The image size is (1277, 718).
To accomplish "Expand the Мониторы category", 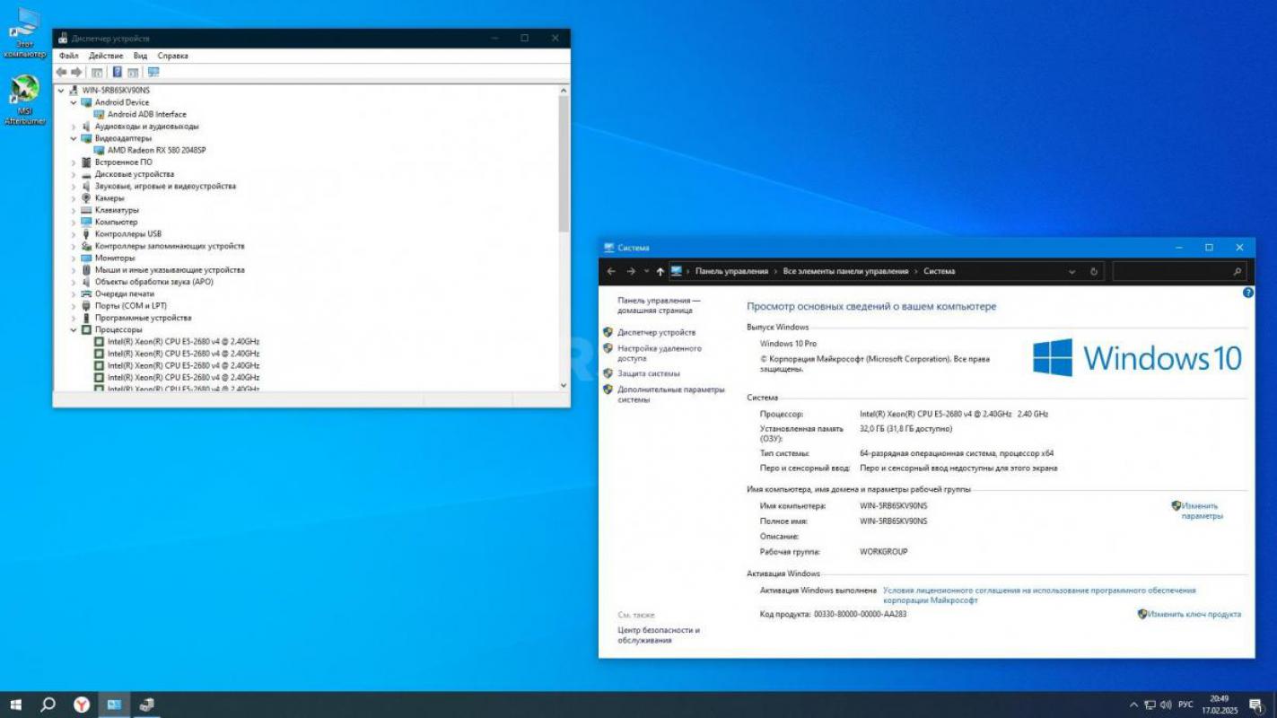I will click(74, 258).
